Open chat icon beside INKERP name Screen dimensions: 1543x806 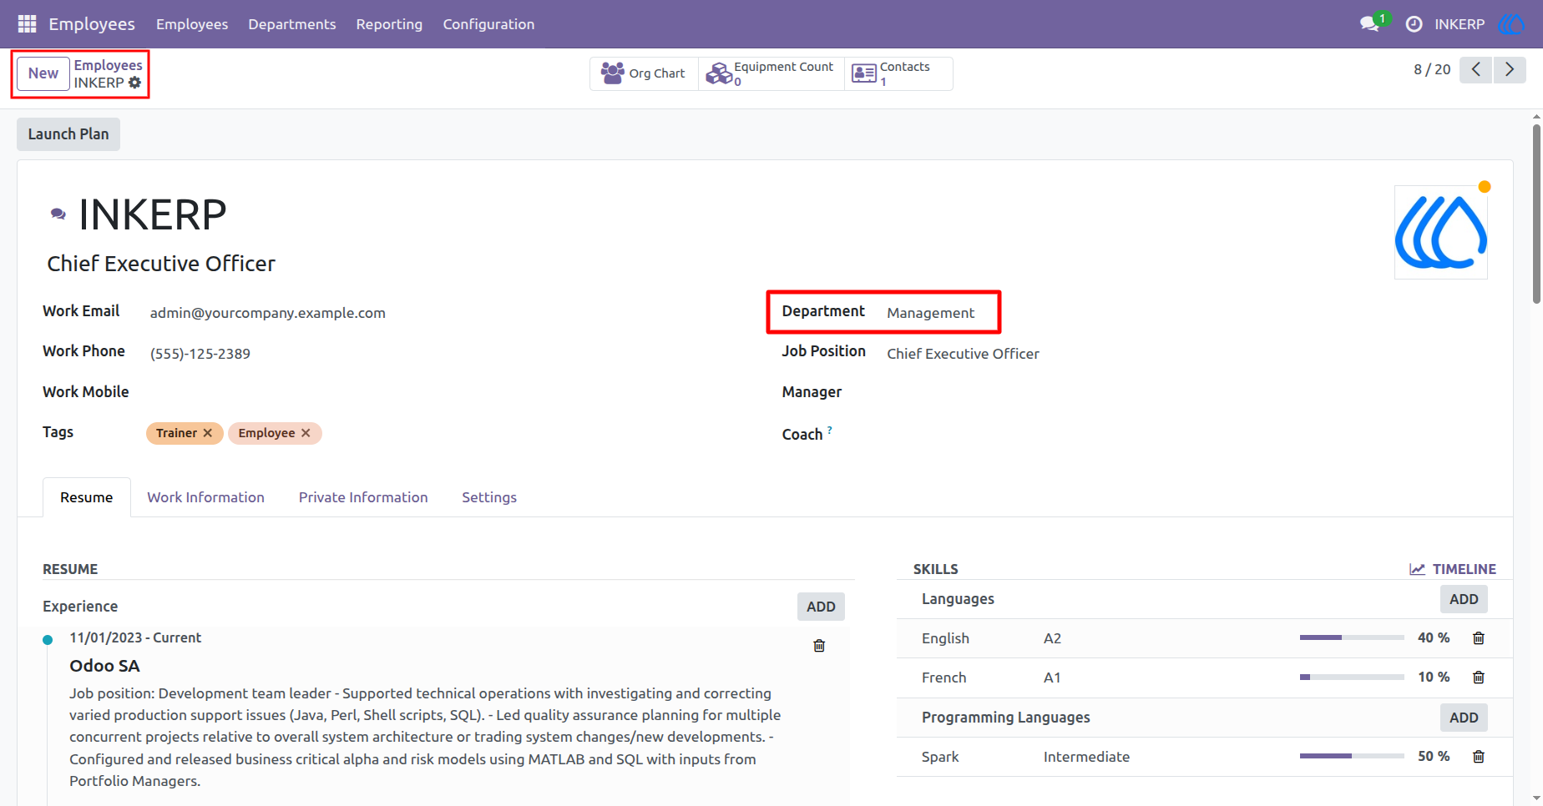(58, 214)
